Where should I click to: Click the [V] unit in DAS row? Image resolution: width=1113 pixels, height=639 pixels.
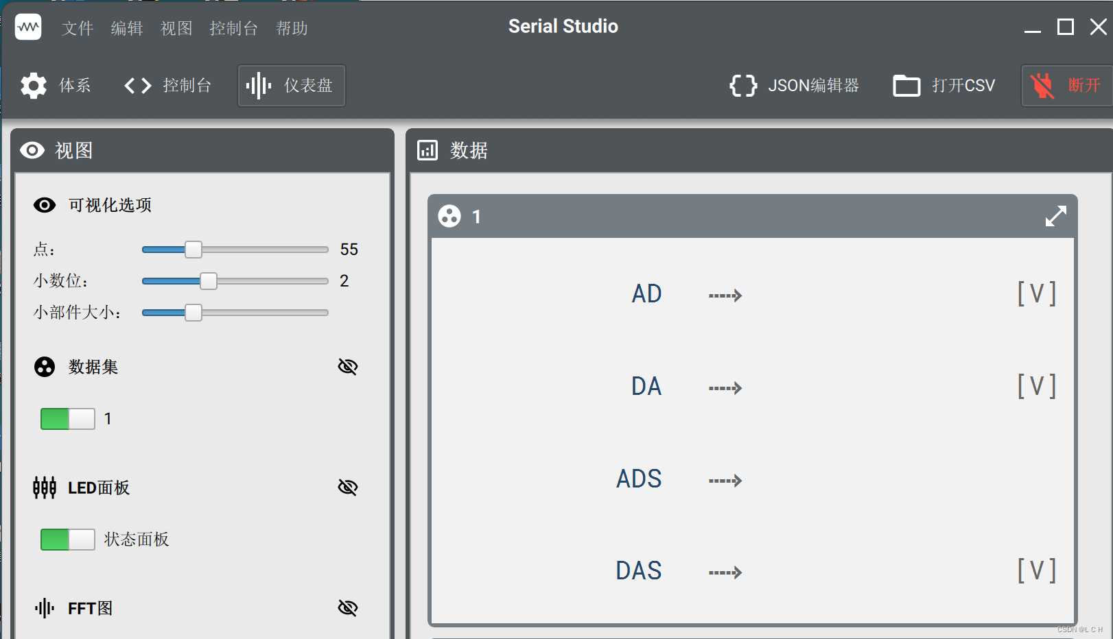1037,570
